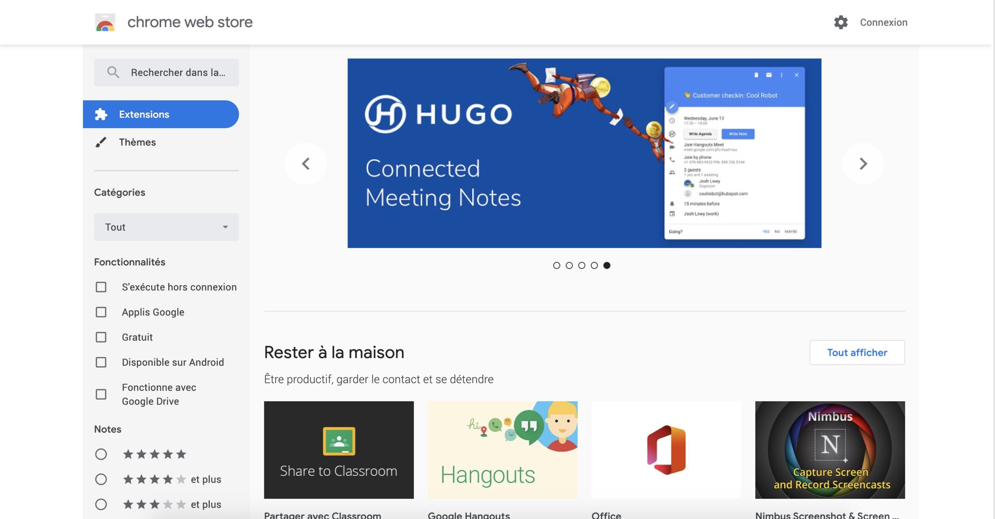Image resolution: width=995 pixels, height=519 pixels.
Task: Enable "S'exécute hors connexion" checkbox
Action: tap(101, 287)
